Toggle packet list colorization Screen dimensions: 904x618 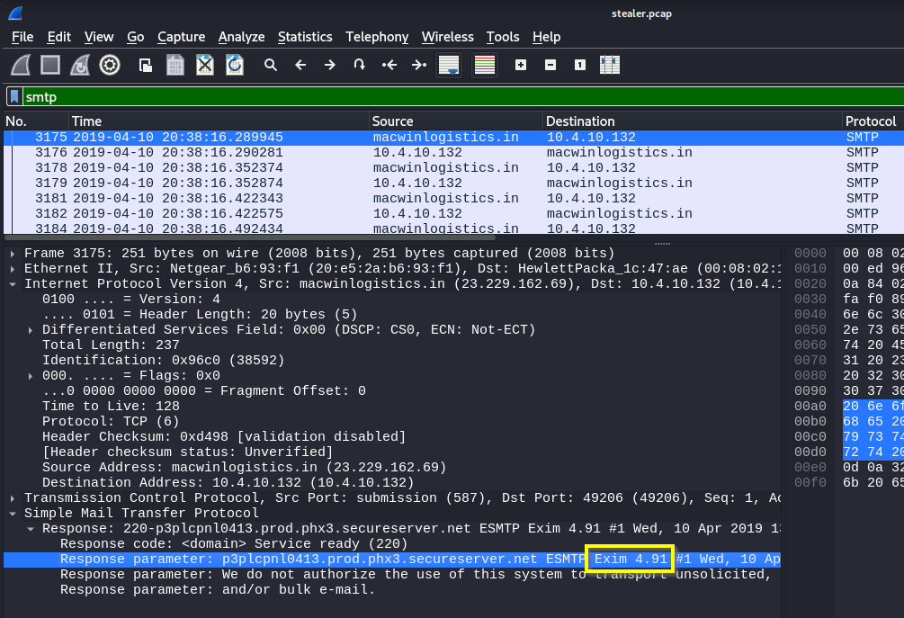pyautogui.click(x=485, y=65)
